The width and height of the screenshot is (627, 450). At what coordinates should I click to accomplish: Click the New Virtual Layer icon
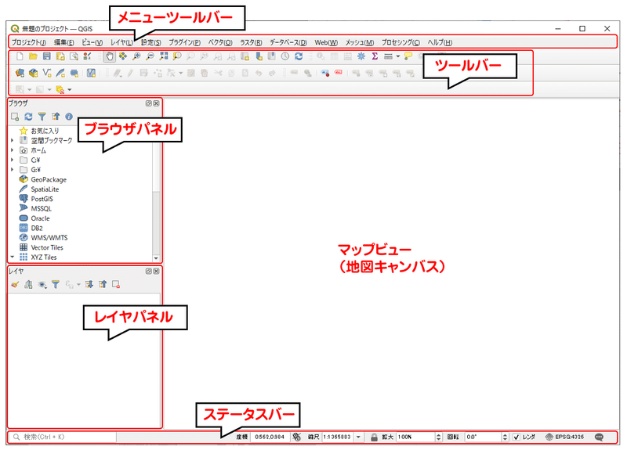pyautogui.click(x=91, y=73)
